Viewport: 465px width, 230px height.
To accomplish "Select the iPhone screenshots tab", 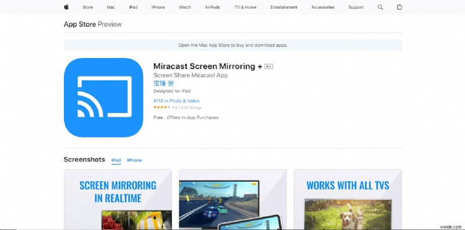I will click(134, 160).
